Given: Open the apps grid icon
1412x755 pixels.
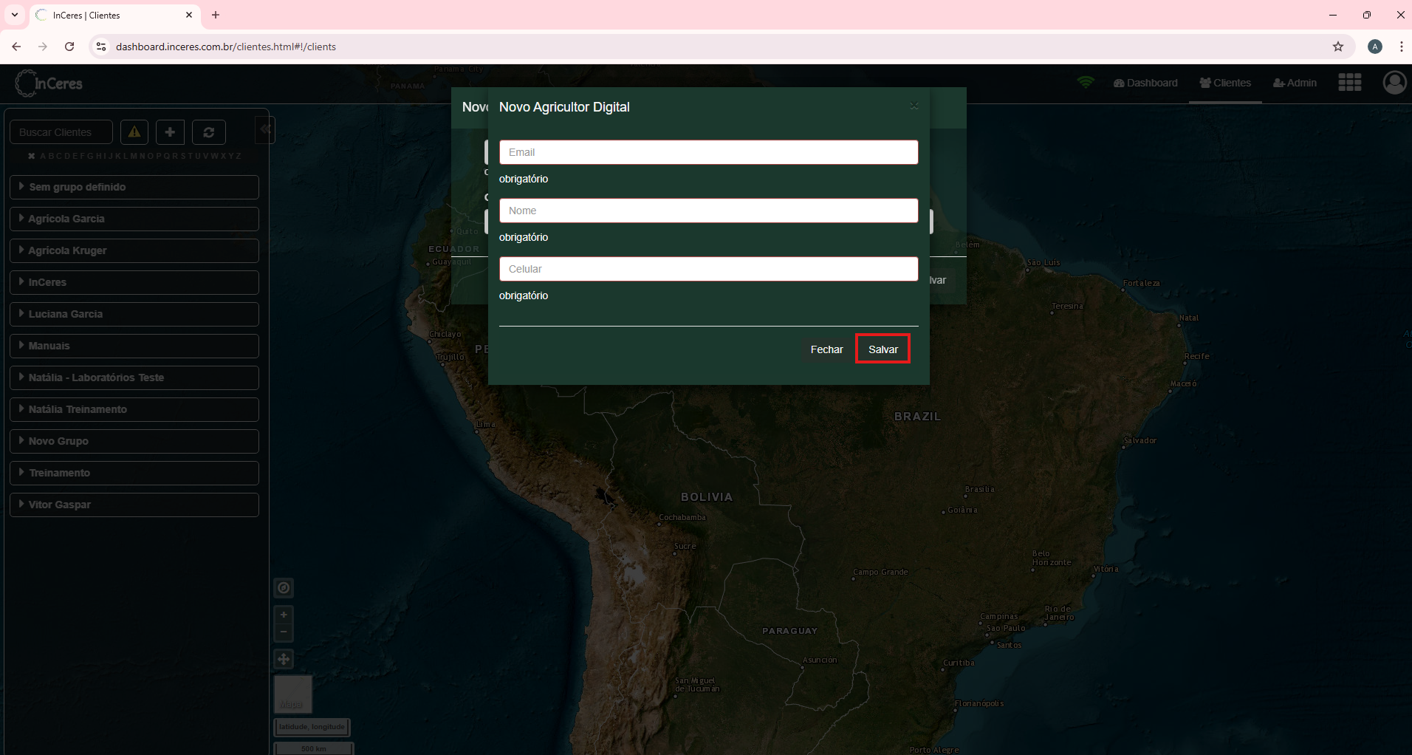Looking at the screenshot, I should pyautogui.click(x=1350, y=83).
